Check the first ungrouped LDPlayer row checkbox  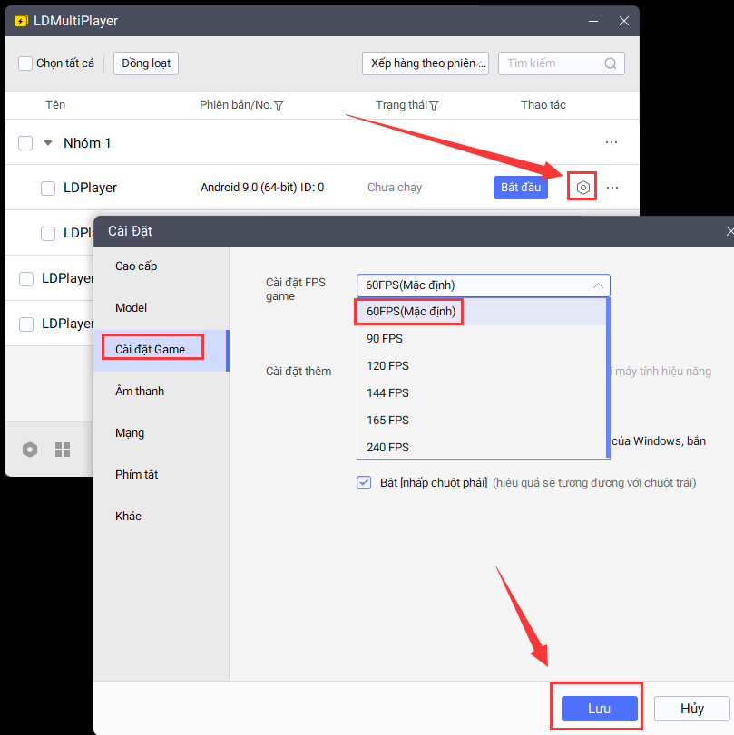click(26, 279)
